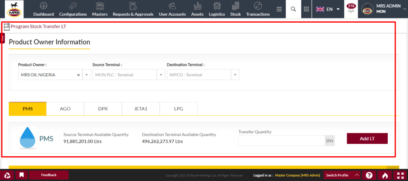Open the EN language dropdown
This screenshot has width=408, height=181.
click(x=328, y=9)
